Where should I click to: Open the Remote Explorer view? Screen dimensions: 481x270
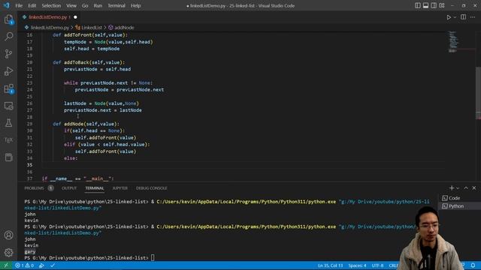tap(8, 106)
